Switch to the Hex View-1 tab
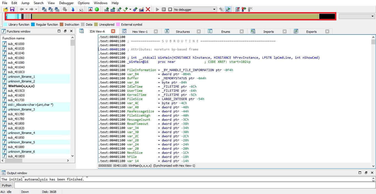 (140, 31)
